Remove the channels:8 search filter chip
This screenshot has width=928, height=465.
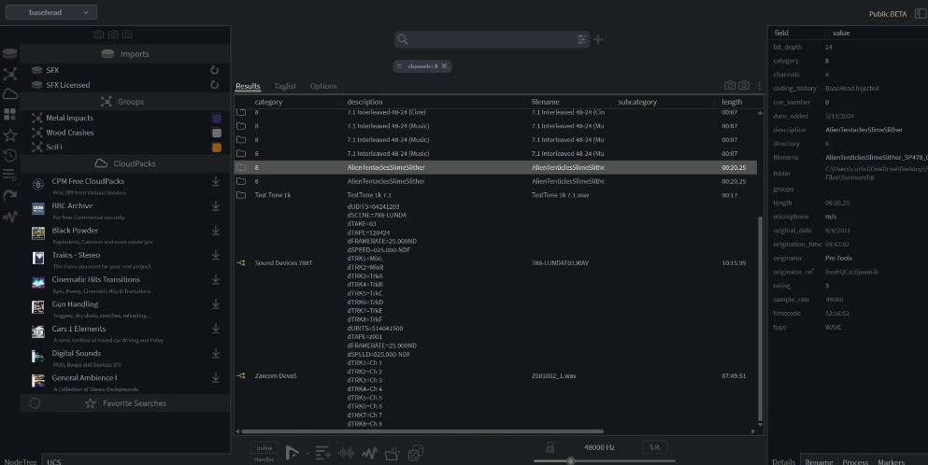[445, 66]
